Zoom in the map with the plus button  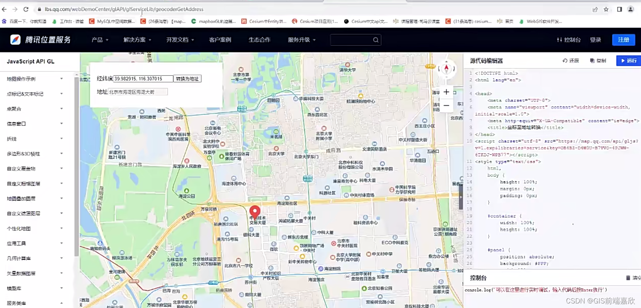click(446, 92)
